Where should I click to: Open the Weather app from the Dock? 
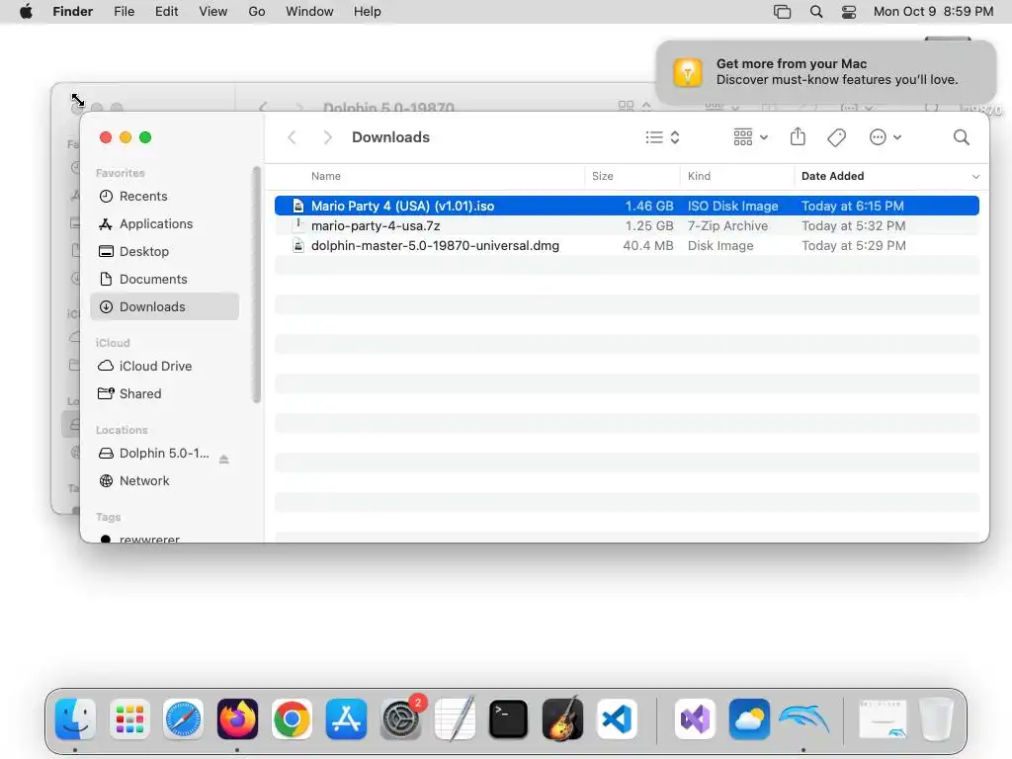coord(749,718)
